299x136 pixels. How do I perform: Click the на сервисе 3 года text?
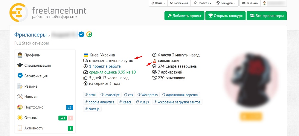(x=105, y=84)
